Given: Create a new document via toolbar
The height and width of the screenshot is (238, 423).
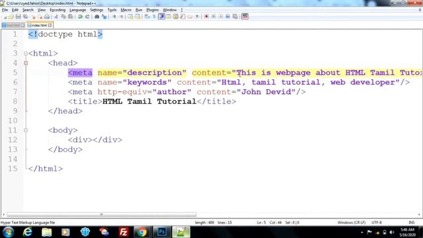Looking at the screenshot, I should click(x=5, y=17).
